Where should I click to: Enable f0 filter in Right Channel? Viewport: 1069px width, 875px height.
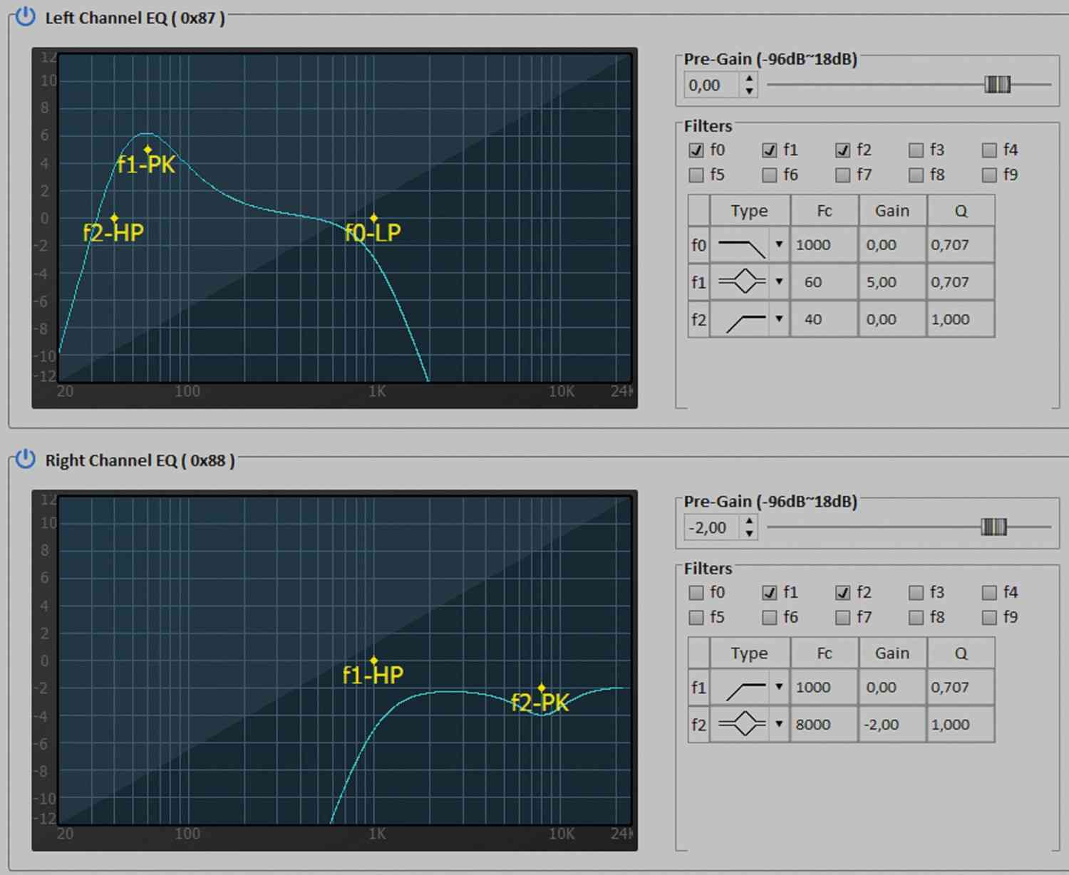click(x=696, y=593)
